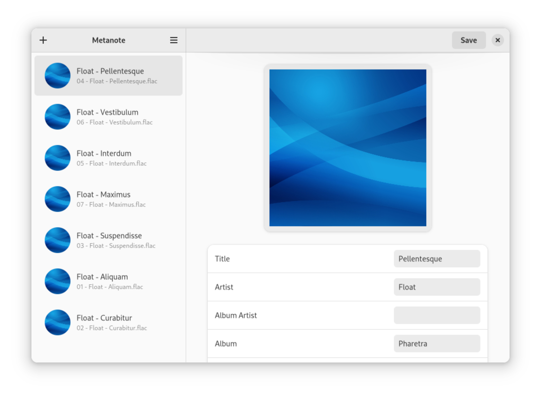Click the empty Album Artist field
Screen dimensions: 541x397
pos(437,315)
